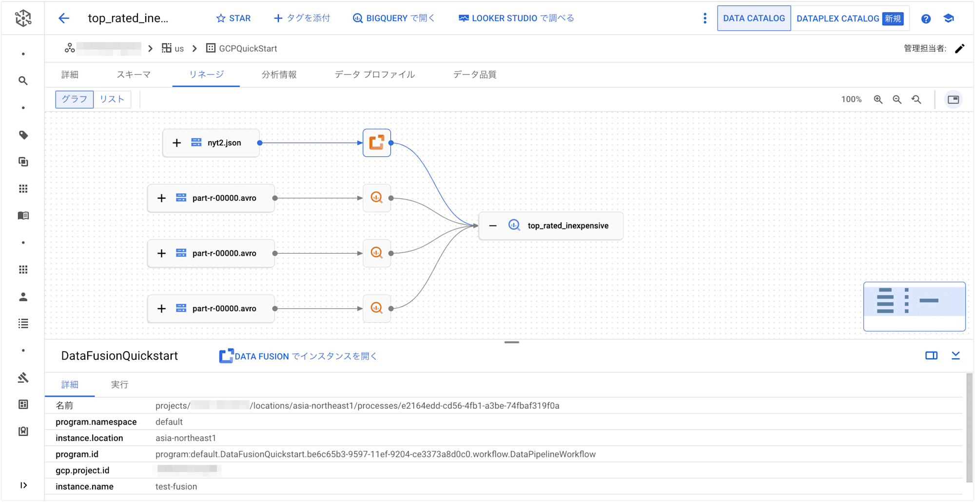Image resolution: width=975 pixels, height=502 pixels.
Task: Expand the first part-r-00000.avro node
Action: pyautogui.click(x=161, y=198)
